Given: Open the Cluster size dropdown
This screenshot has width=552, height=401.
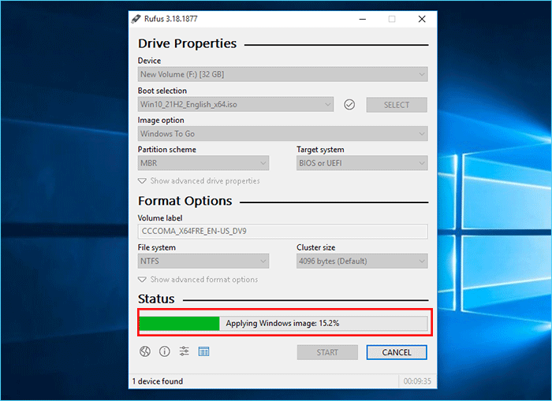Looking at the screenshot, I should pyautogui.click(x=362, y=261).
